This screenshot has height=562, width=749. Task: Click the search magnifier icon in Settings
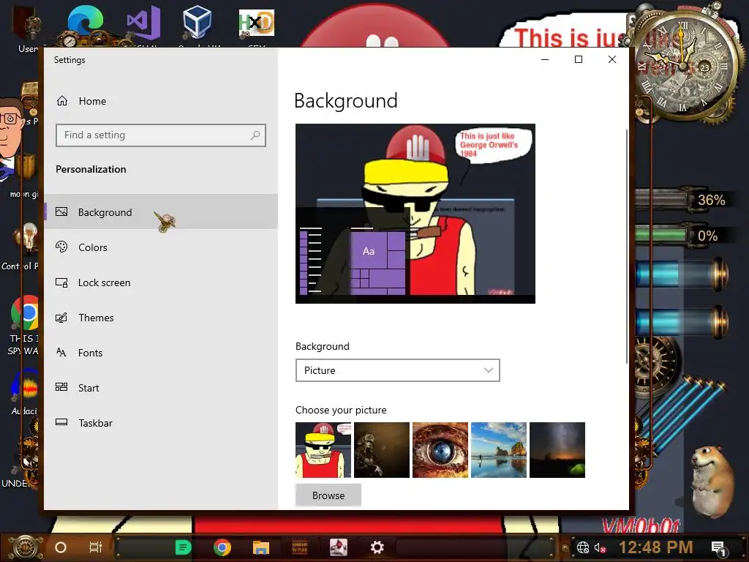(255, 135)
